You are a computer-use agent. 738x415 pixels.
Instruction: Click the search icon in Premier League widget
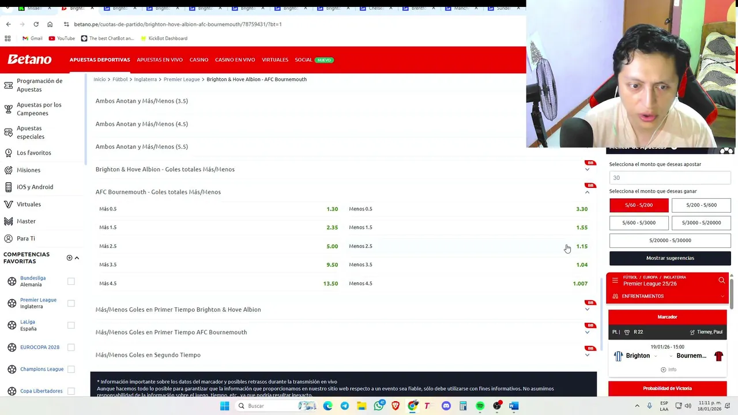pos(722,280)
